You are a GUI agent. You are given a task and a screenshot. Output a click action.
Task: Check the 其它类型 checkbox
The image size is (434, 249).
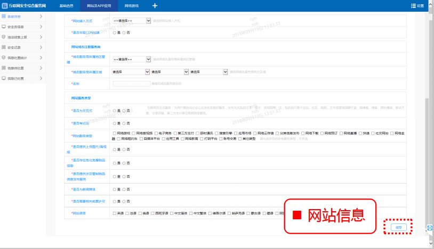pos(240,139)
